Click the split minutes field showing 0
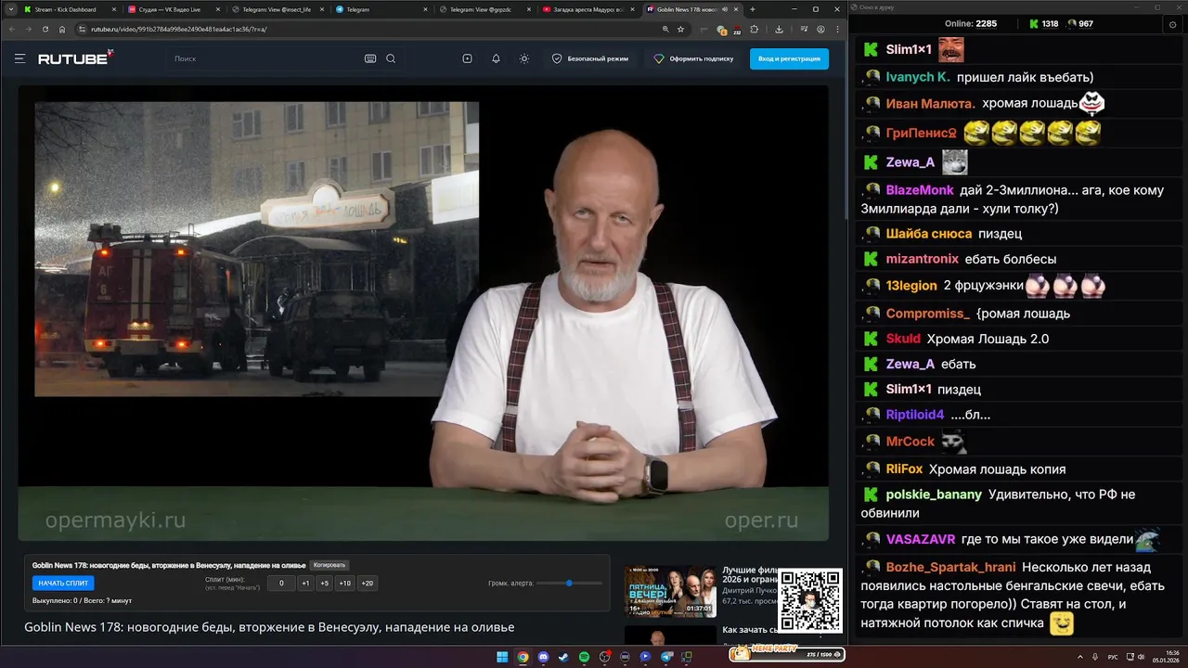 pos(281,583)
